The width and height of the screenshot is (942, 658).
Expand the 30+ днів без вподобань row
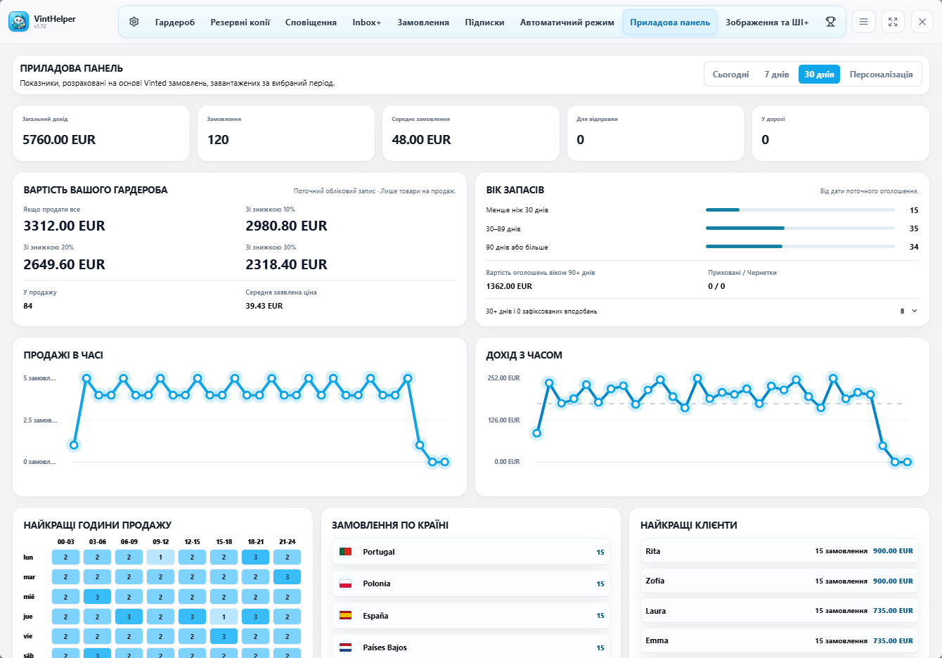[702, 311]
